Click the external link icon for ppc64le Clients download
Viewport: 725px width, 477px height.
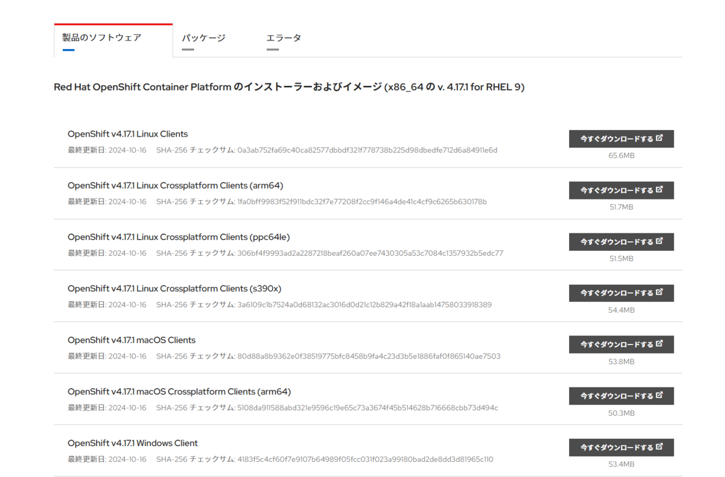[x=659, y=241]
